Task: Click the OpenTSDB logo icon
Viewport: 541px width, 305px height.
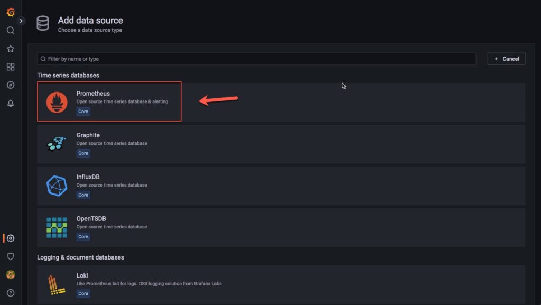Action: click(57, 227)
